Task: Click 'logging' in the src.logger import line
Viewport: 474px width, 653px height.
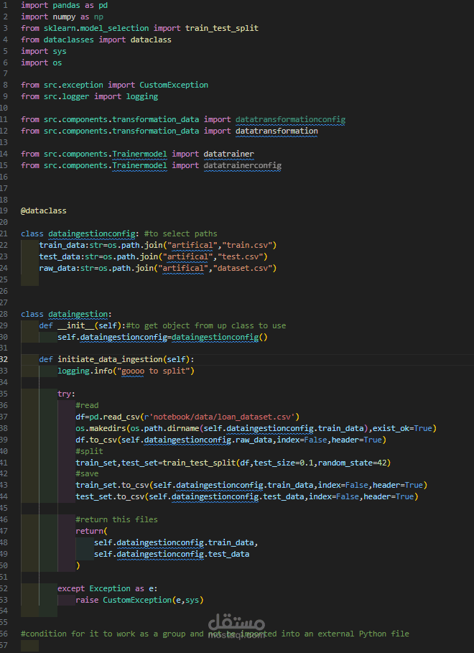Action: tap(142, 96)
